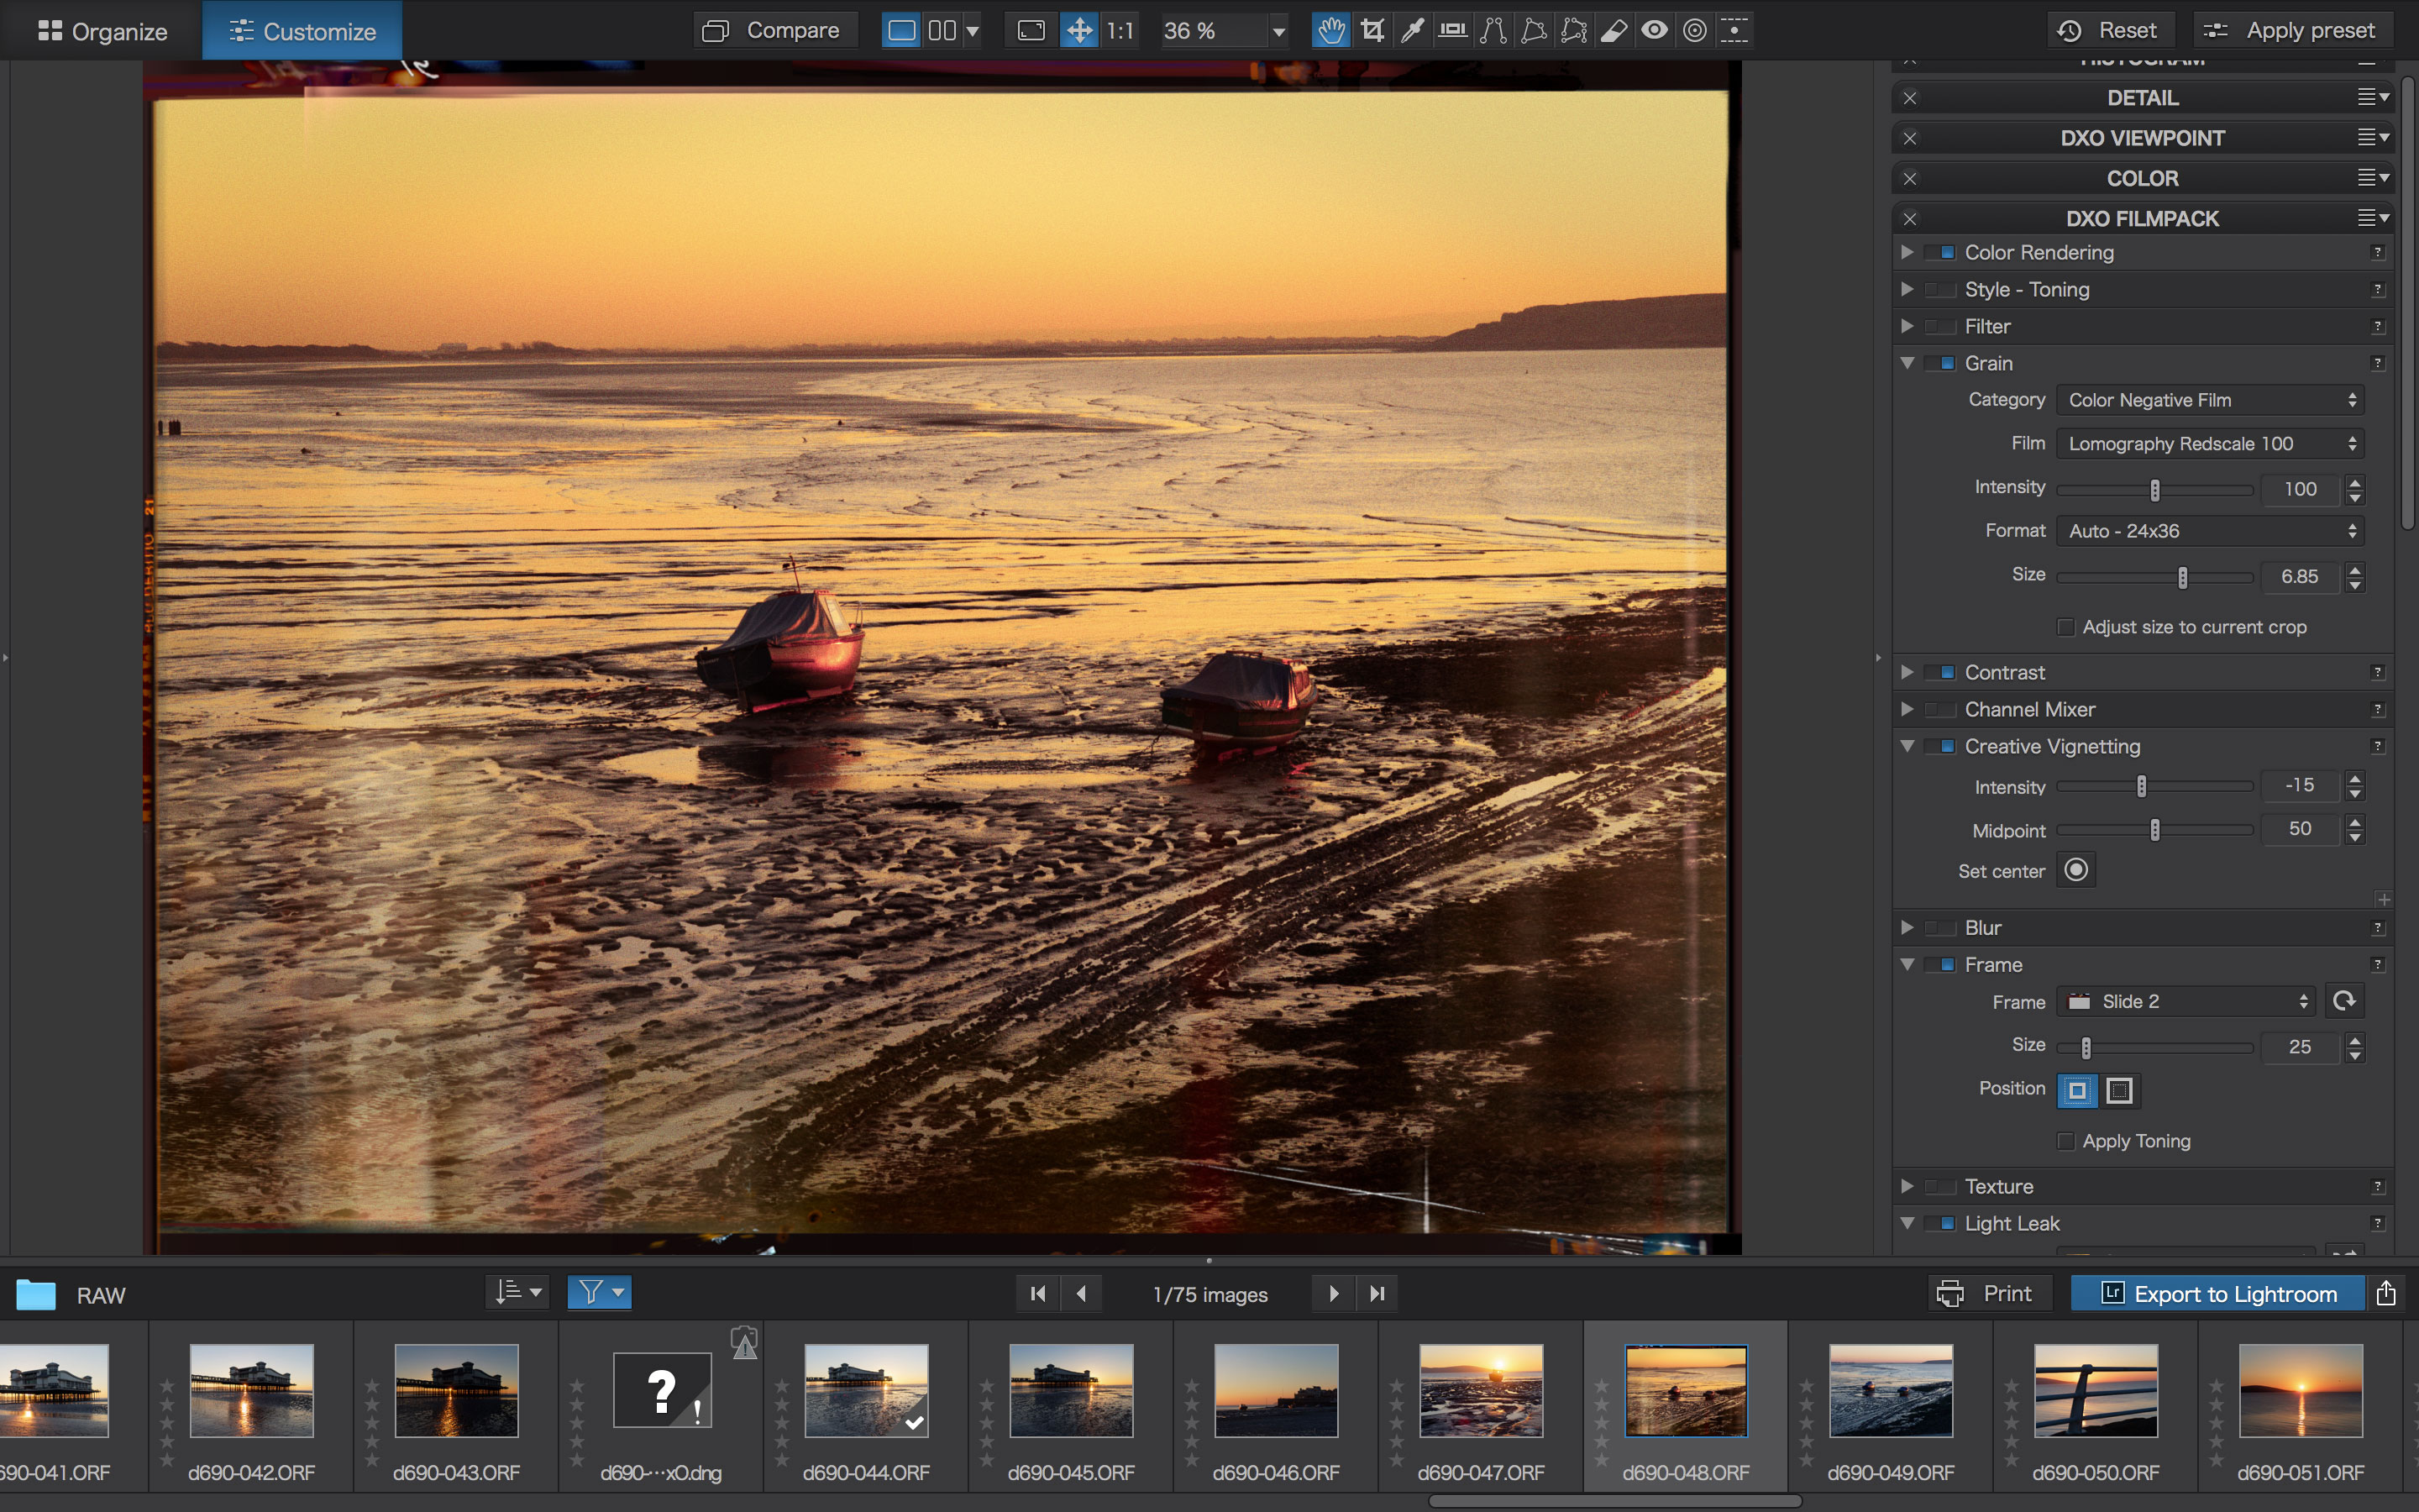
Task: Expand the Texture section
Action: click(1907, 1186)
